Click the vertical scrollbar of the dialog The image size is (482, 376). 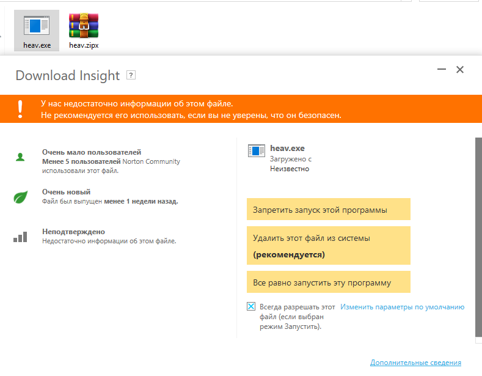click(x=478, y=238)
